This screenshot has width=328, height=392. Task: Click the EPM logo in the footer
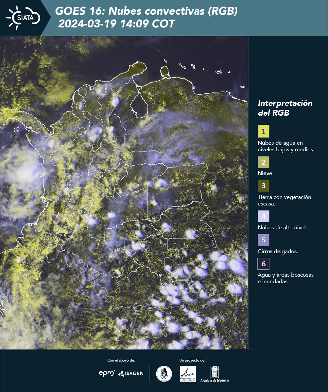107,373
